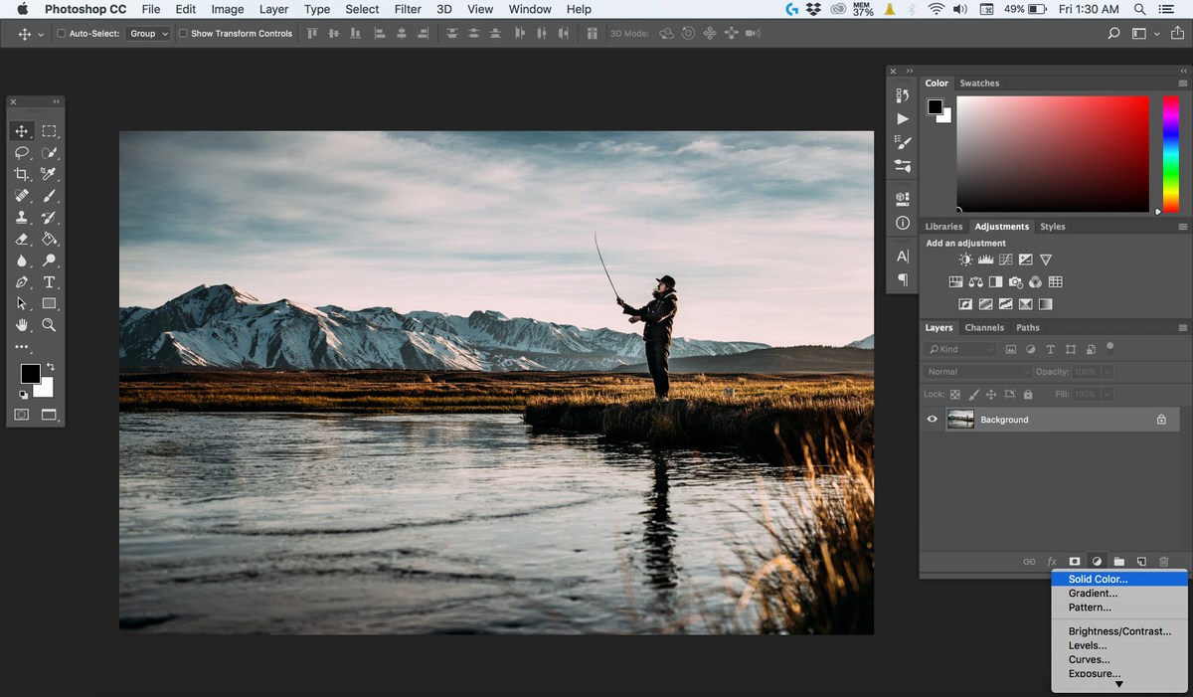Image resolution: width=1193 pixels, height=697 pixels.
Task: Switch to the Swatches tab
Action: 979,84
